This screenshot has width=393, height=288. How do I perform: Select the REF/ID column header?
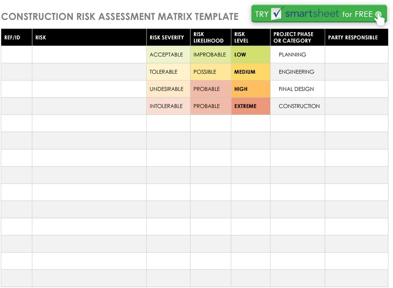click(16, 37)
